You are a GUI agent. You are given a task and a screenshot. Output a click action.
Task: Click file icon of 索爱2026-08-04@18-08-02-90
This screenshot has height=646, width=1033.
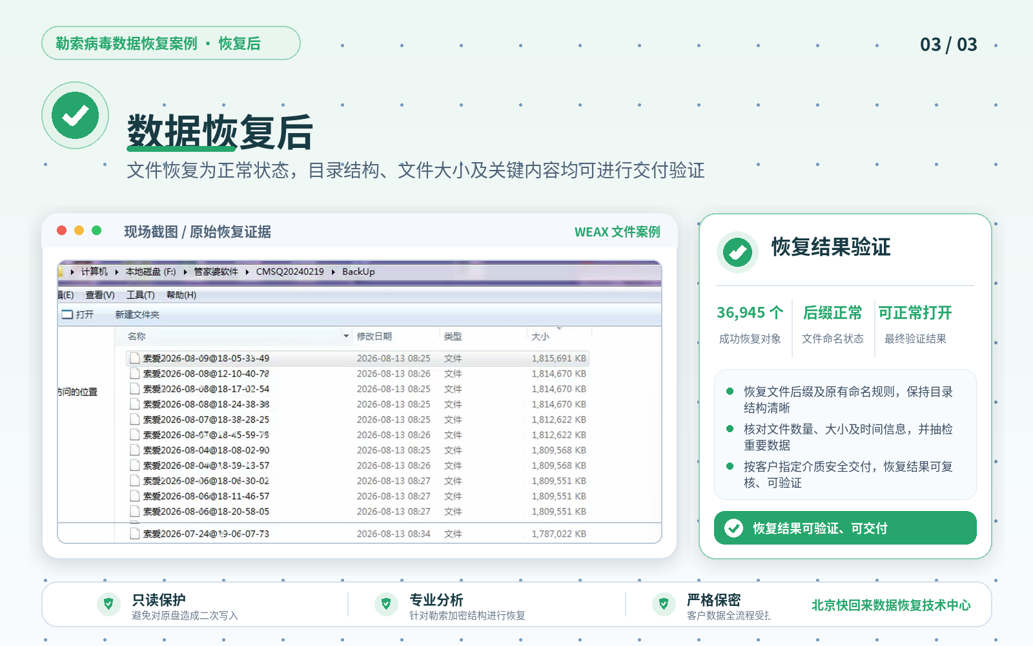pos(135,450)
